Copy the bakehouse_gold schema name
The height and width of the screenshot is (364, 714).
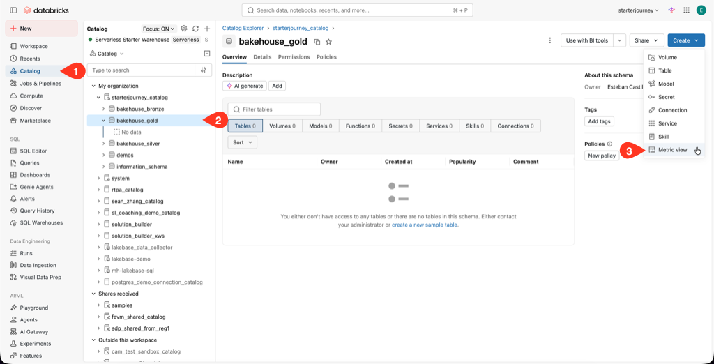click(x=317, y=42)
